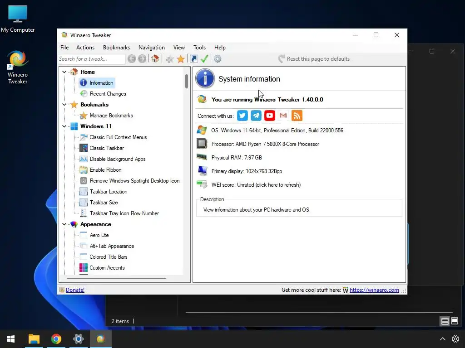Open the Bookmarks menu
This screenshot has width=465, height=348.
pos(117,47)
